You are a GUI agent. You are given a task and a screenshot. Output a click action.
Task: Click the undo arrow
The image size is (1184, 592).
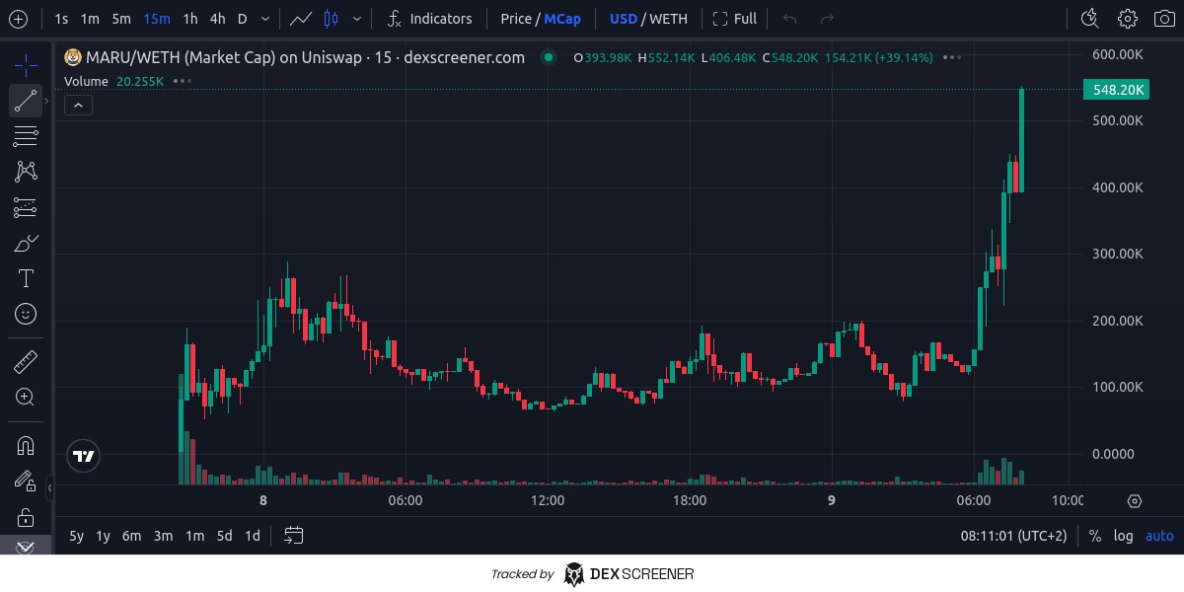[789, 18]
